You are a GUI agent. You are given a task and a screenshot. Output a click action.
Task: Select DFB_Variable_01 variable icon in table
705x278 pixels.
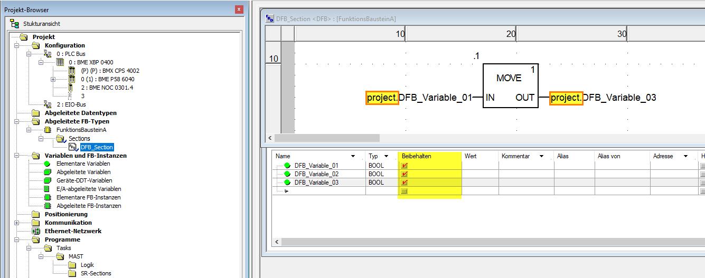(288, 166)
